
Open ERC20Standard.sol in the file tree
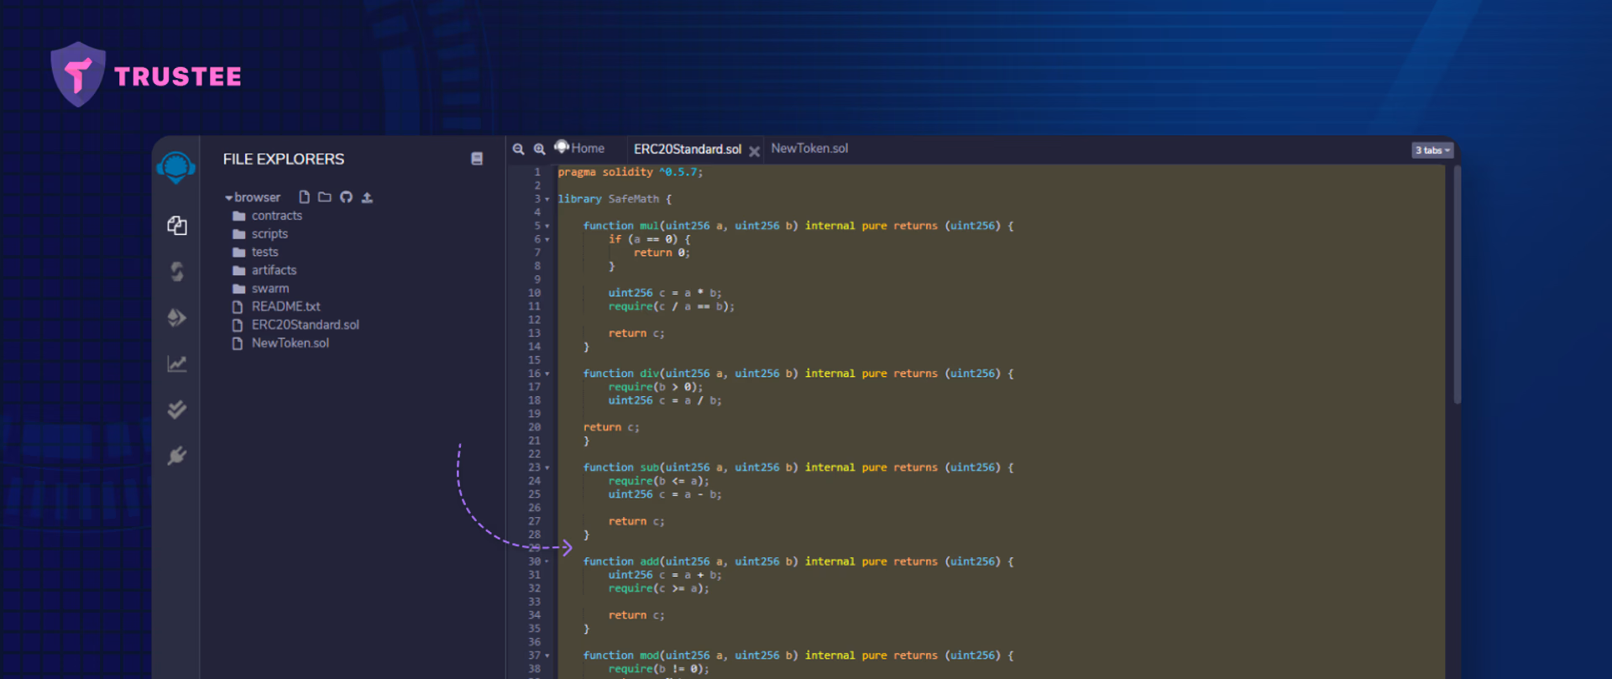tap(296, 325)
